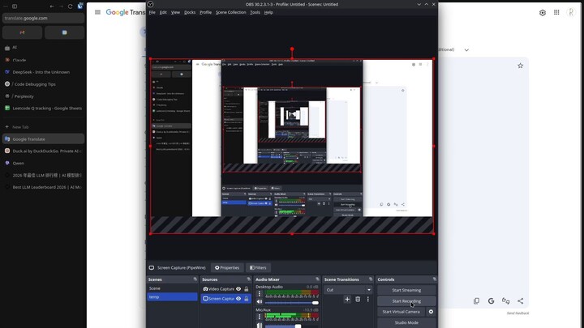Viewport: 584px width, 328px height.
Task: Add a new scene transition with plus icon
Action: 347,300
